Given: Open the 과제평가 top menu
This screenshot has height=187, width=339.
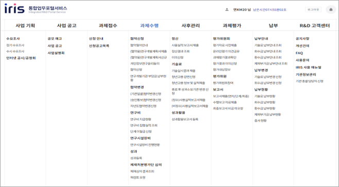Looking at the screenshot, I should point(232,26).
